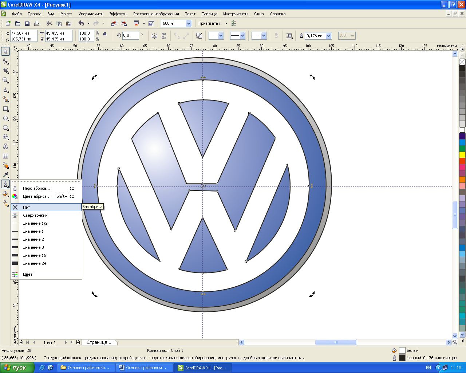Click the yellow palette swatch

462,155
